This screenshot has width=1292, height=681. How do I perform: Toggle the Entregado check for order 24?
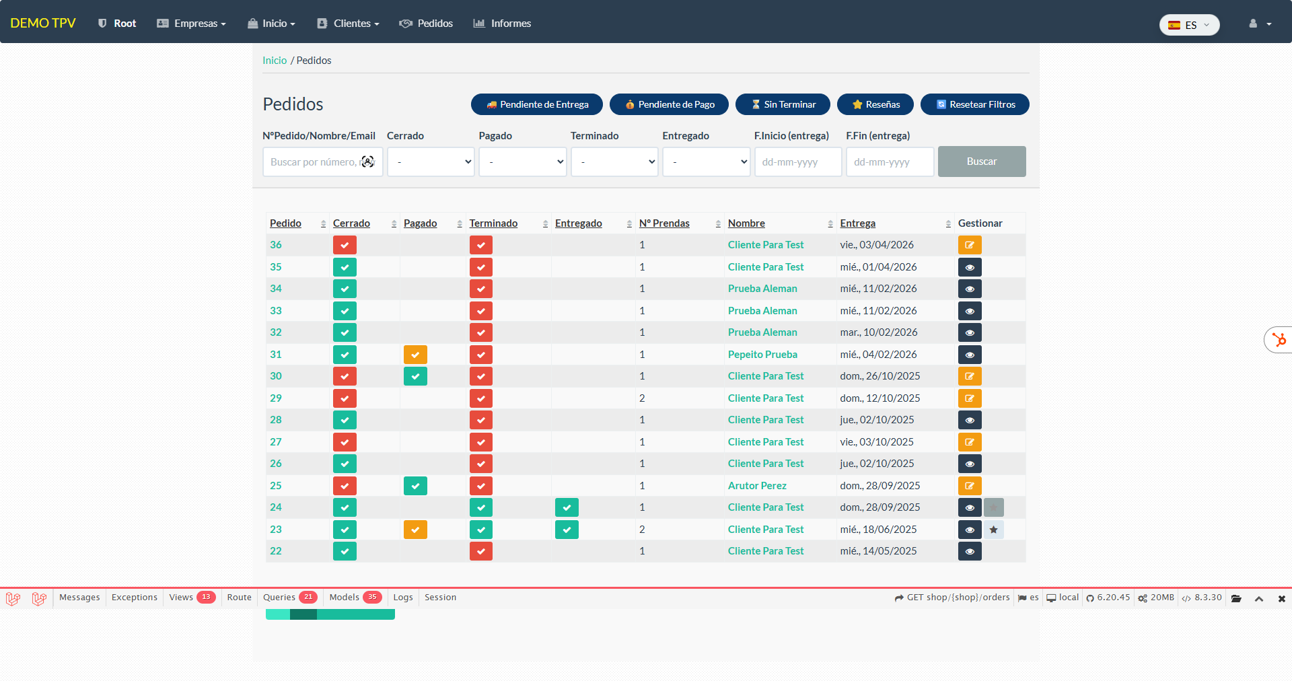coord(567,507)
